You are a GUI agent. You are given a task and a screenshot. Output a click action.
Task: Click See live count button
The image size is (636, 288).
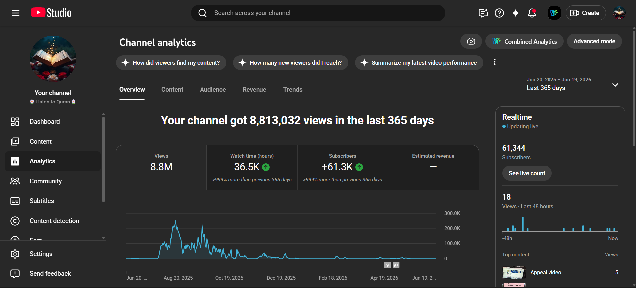tap(527, 173)
